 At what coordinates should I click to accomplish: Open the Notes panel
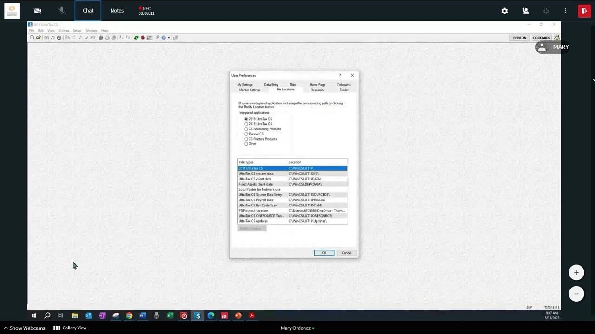(x=117, y=11)
